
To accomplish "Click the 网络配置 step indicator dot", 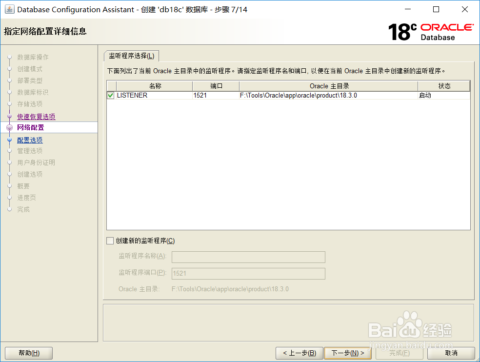I will (9, 128).
